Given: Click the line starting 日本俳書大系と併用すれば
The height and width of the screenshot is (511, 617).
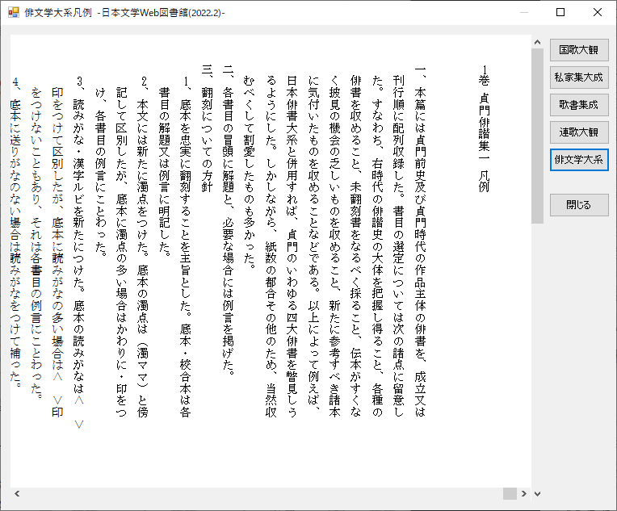Looking at the screenshot, I should point(292,246).
